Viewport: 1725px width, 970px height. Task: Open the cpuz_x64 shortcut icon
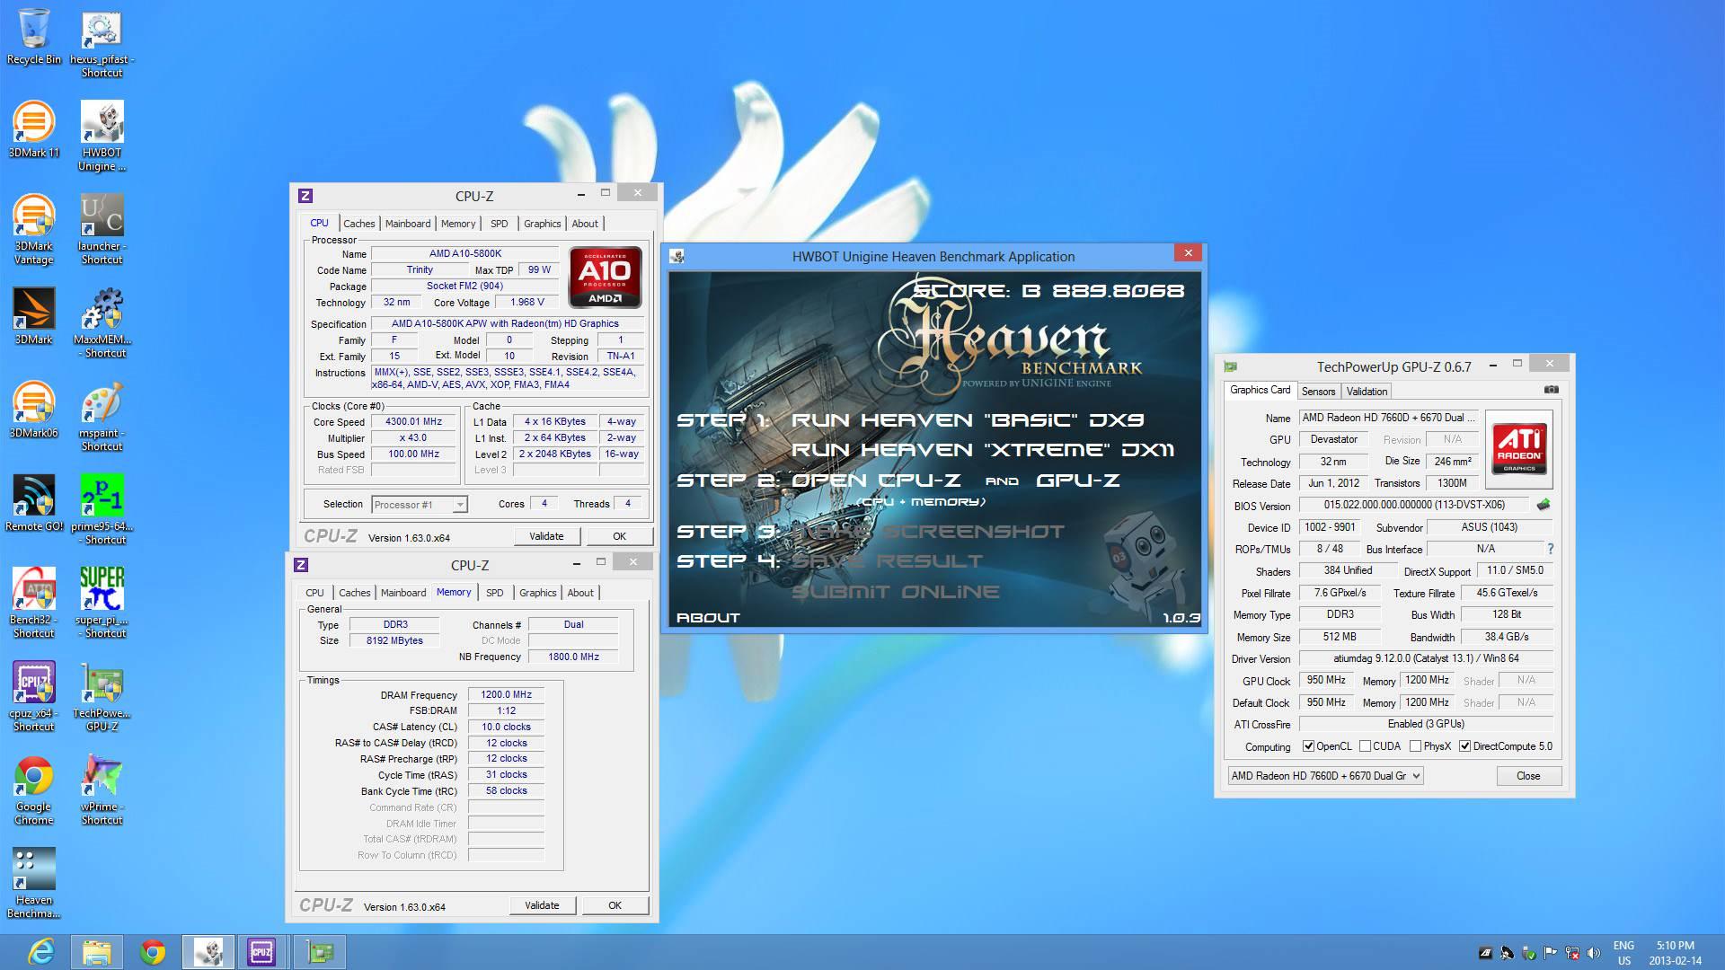pos(34,696)
